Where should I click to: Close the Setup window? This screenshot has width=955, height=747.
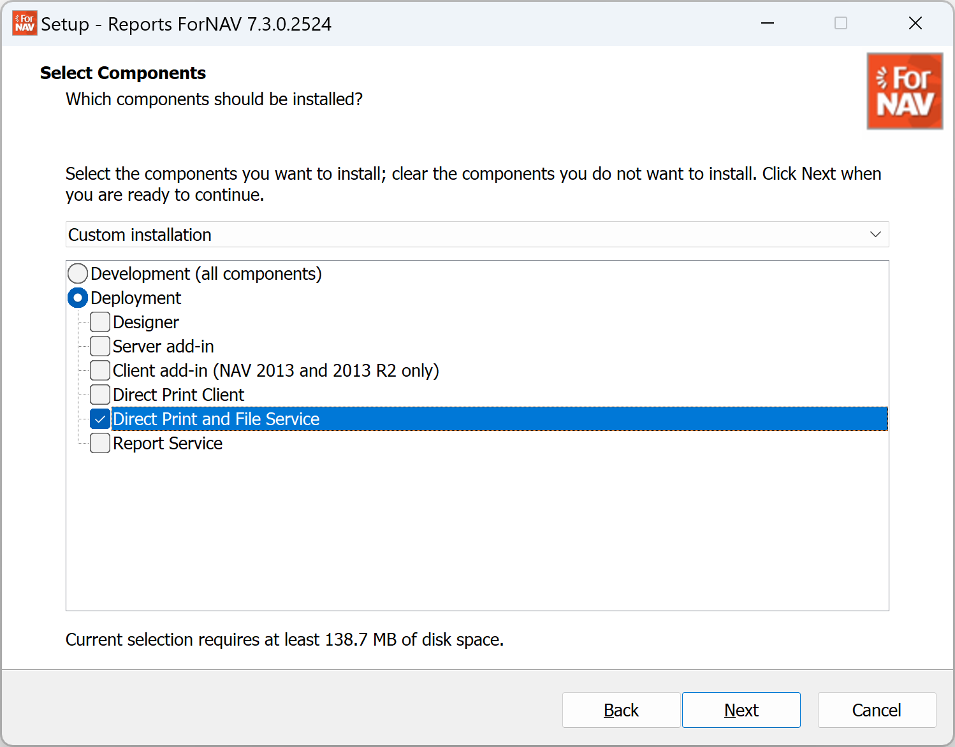pos(915,24)
